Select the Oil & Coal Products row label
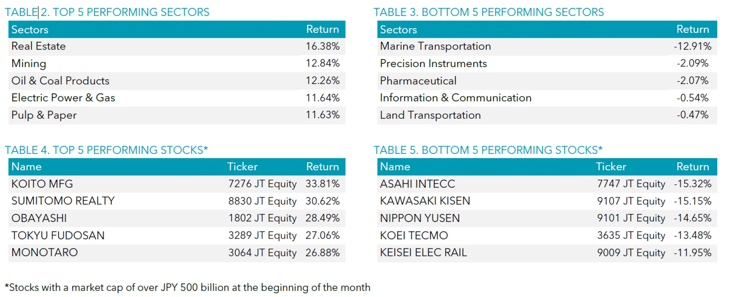The width and height of the screenshot is (729, 297). click(x=60, y=81)
